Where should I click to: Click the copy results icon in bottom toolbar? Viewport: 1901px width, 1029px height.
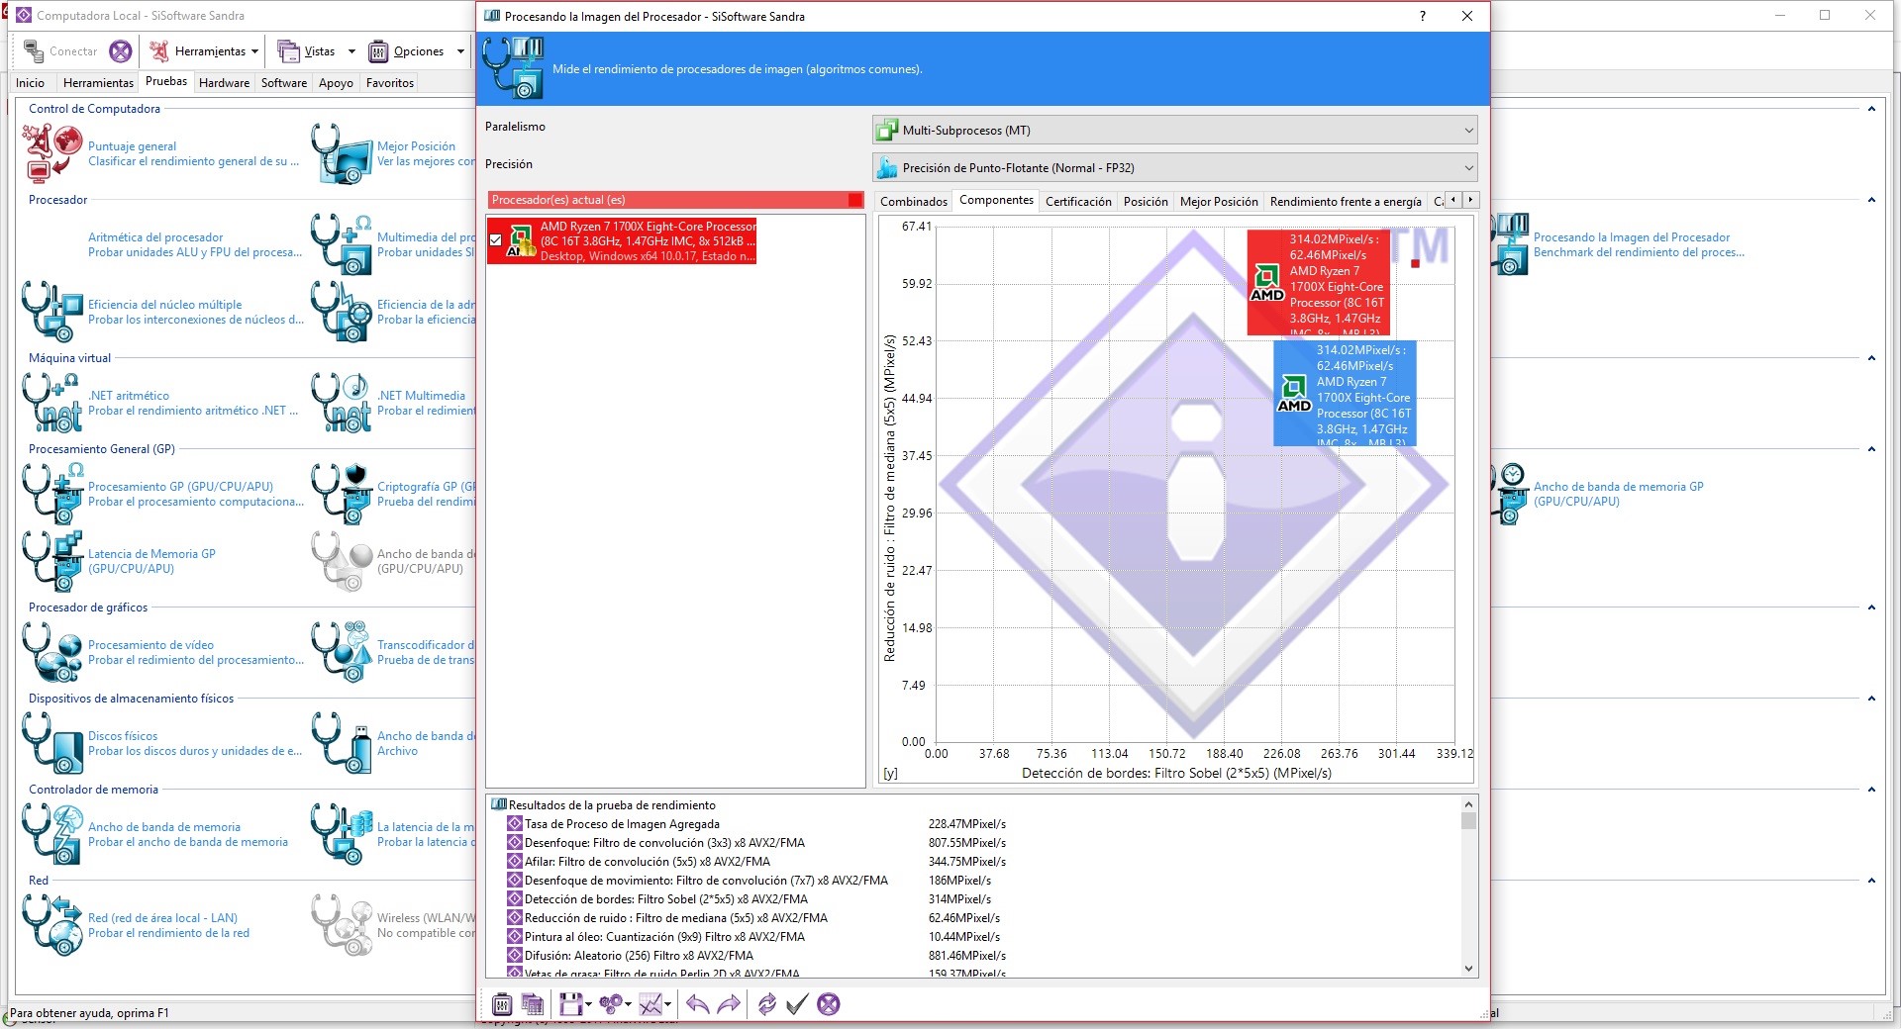(x=533, y=1004)
